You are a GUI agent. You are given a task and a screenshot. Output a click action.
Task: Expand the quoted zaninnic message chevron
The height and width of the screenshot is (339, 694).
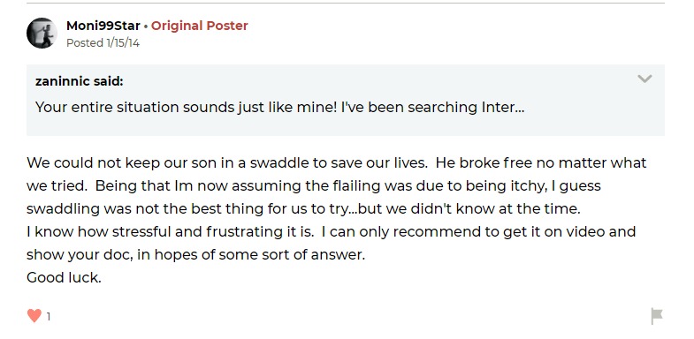click(x=644, y=79)
